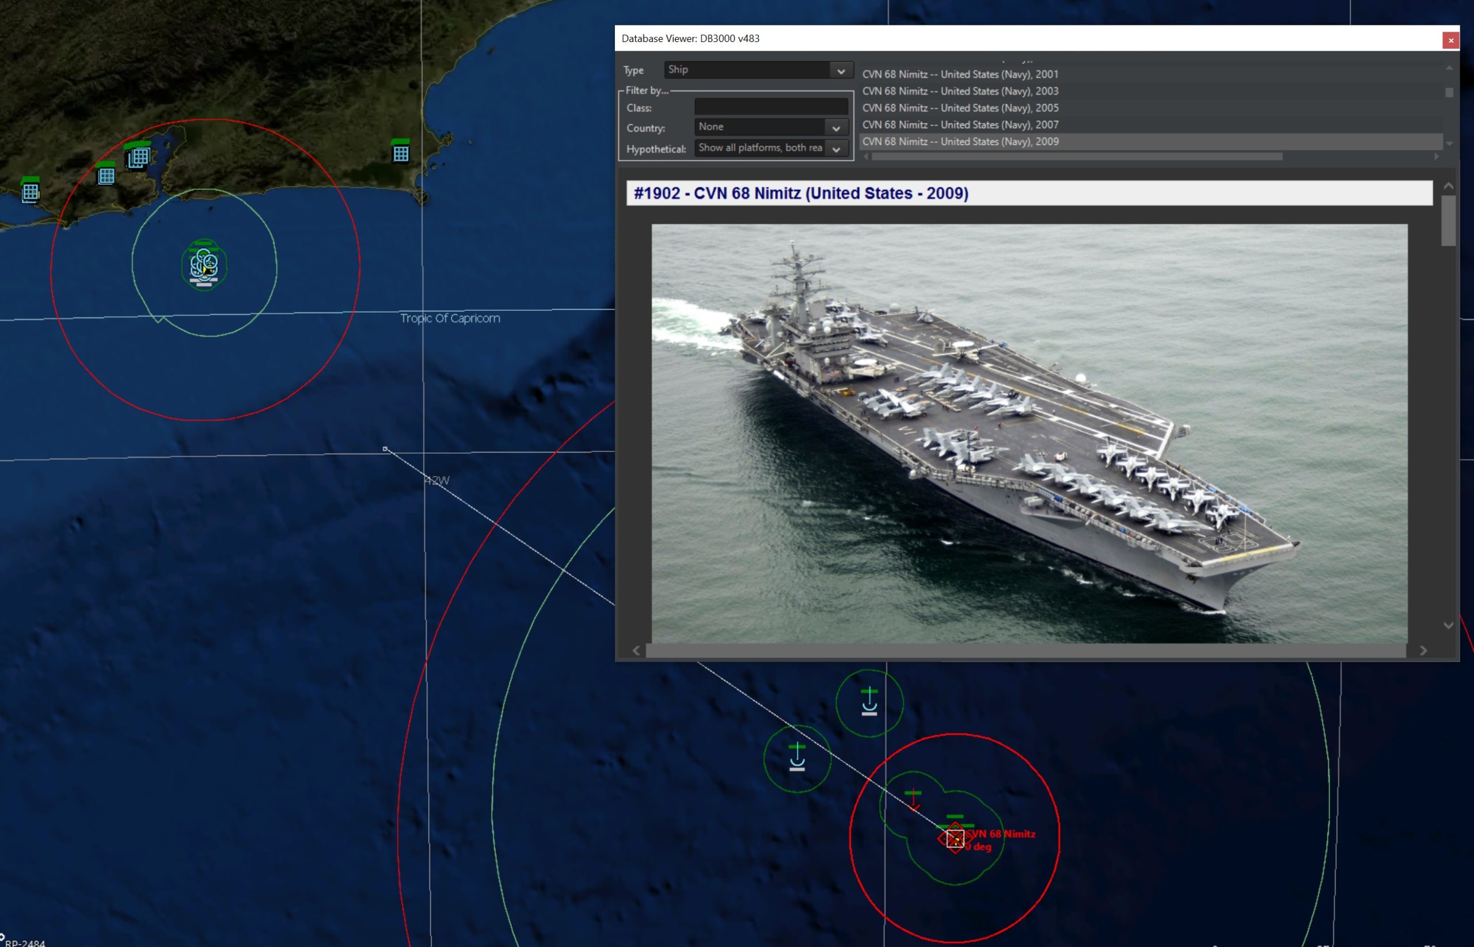Image resolution: width=1474 pixels, height=947 pixels.
Task: Click detail pane horizontal scroll left arrow
Action: point(636,651)
